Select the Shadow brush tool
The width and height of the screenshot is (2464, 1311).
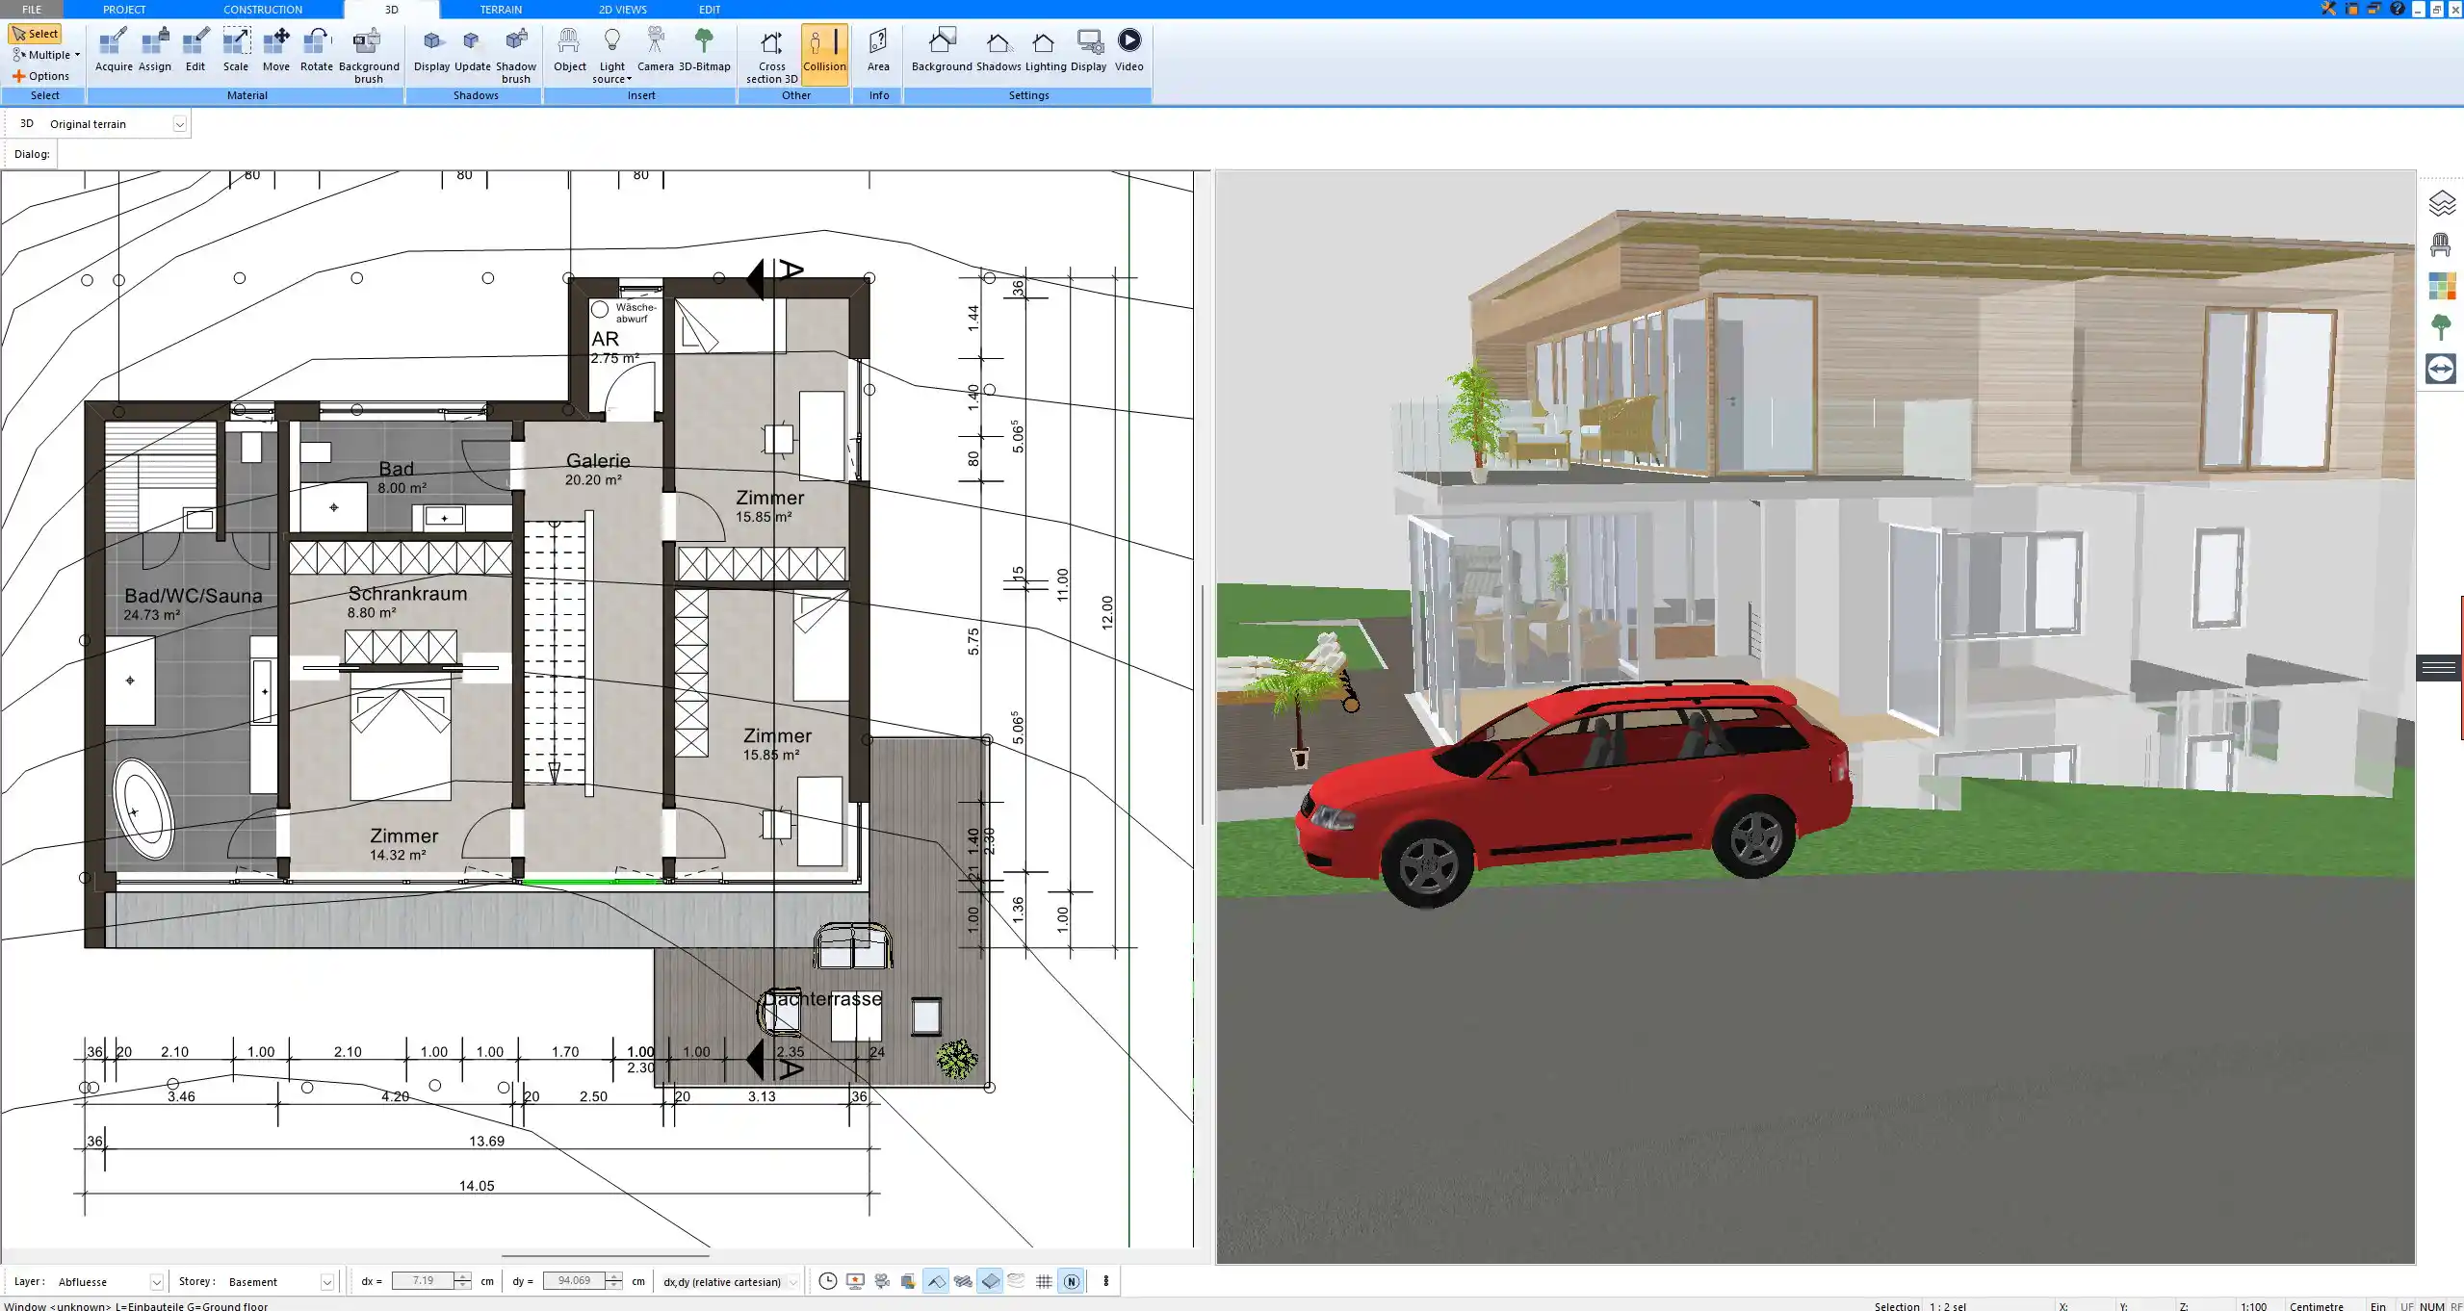[x=516, y=56]
